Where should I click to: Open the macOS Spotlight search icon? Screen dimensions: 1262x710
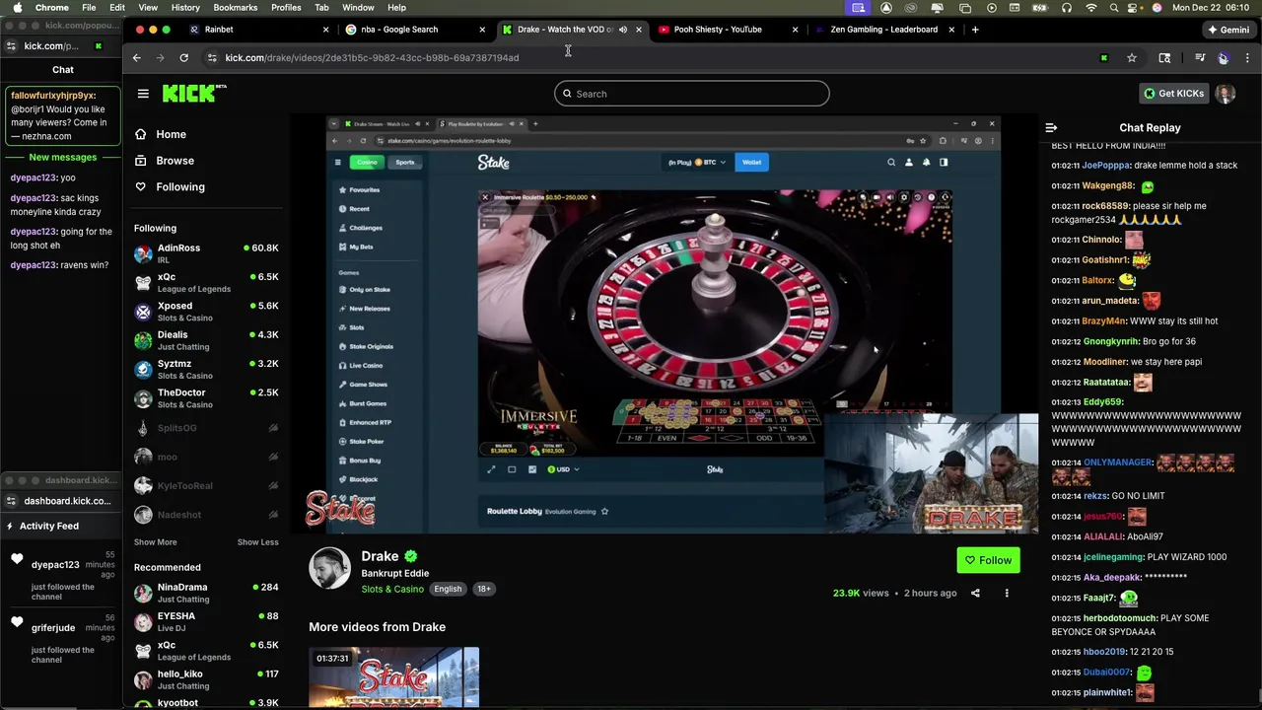(1115, 8)
